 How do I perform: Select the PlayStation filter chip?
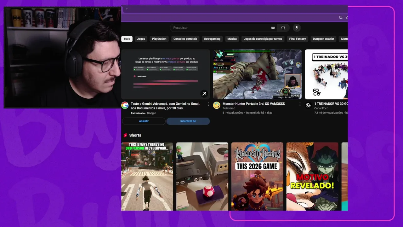(159, 39)
